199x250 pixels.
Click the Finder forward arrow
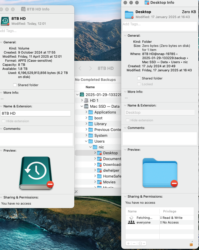pos(91,68)
